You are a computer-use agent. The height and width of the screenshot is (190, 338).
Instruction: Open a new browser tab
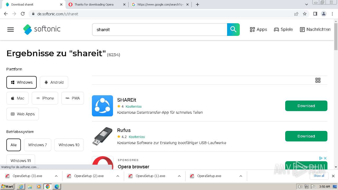[x=198, y=4]
